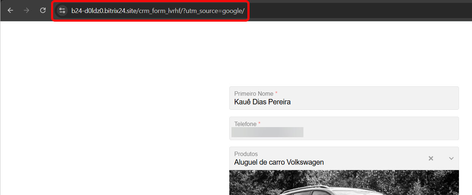Open site information icon in address bar
The height and width of the screenshot is (195, 472).
click(62, 10)
